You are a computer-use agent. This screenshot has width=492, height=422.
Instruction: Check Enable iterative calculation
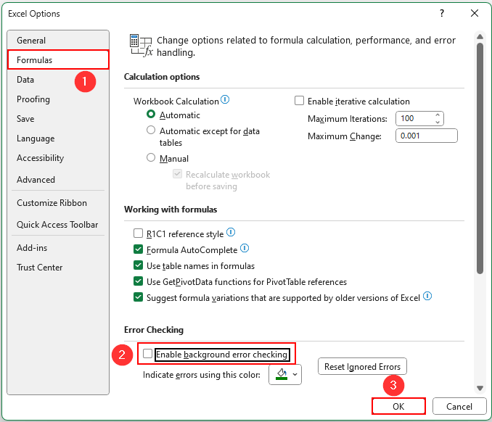(x=300, y=101)
